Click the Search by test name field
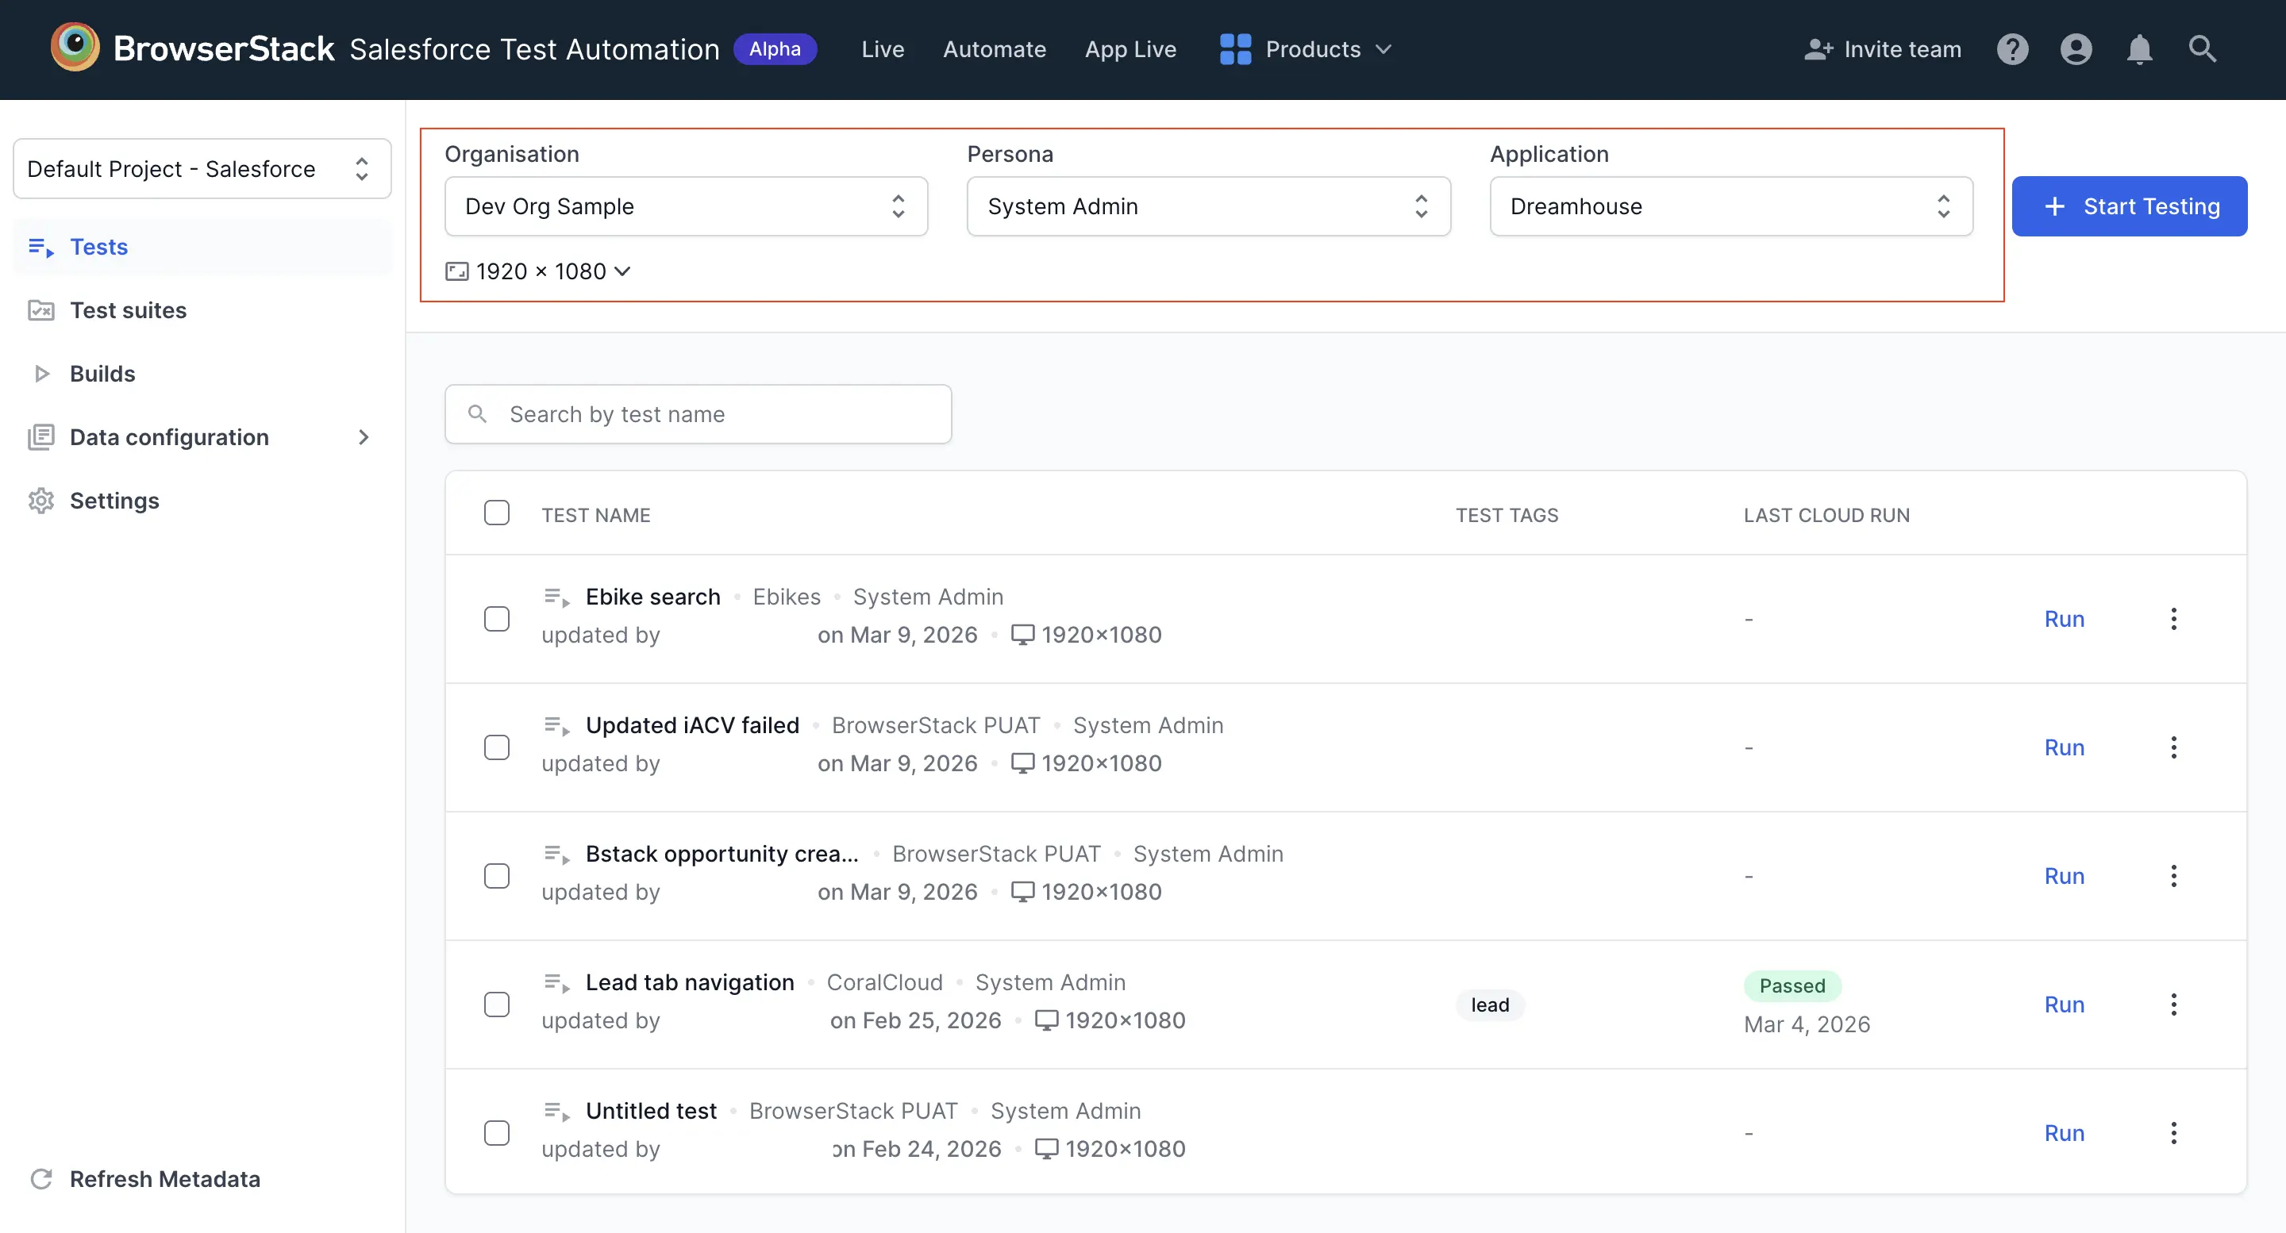 coord(698,413)
